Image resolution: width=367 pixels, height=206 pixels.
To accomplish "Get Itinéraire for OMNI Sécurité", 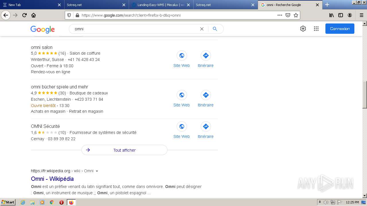I will click(206, 126).
